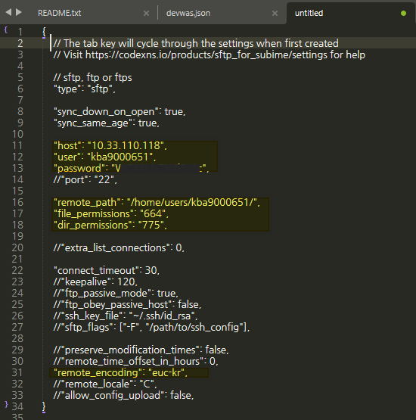This screenshot has height=420, width=416.
Task: Click the "dir_permissions": "775" line
Action: click(110, 226)
